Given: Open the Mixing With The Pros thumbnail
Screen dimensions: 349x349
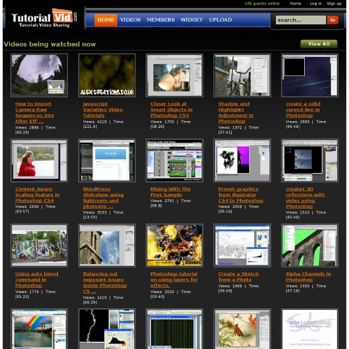Looking at the screenshot, I should coord(174,161).
